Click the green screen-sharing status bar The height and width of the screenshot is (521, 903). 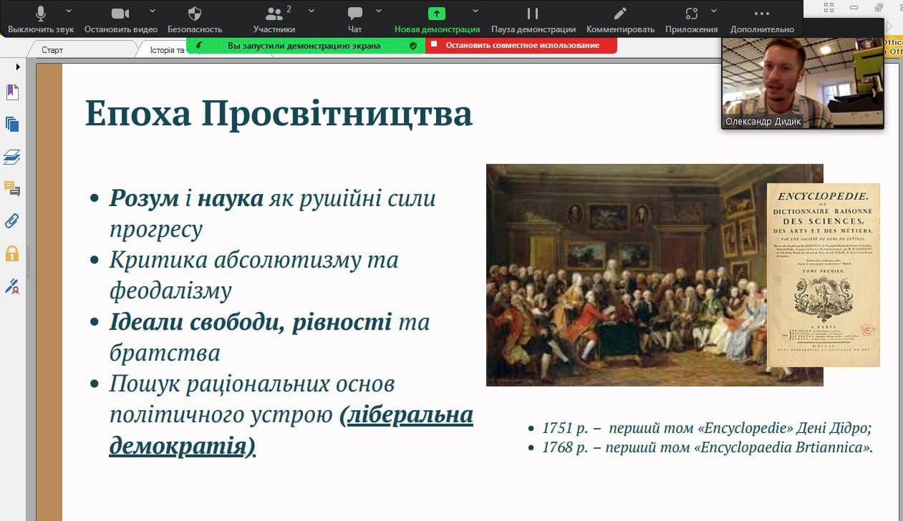coord(306,45)
